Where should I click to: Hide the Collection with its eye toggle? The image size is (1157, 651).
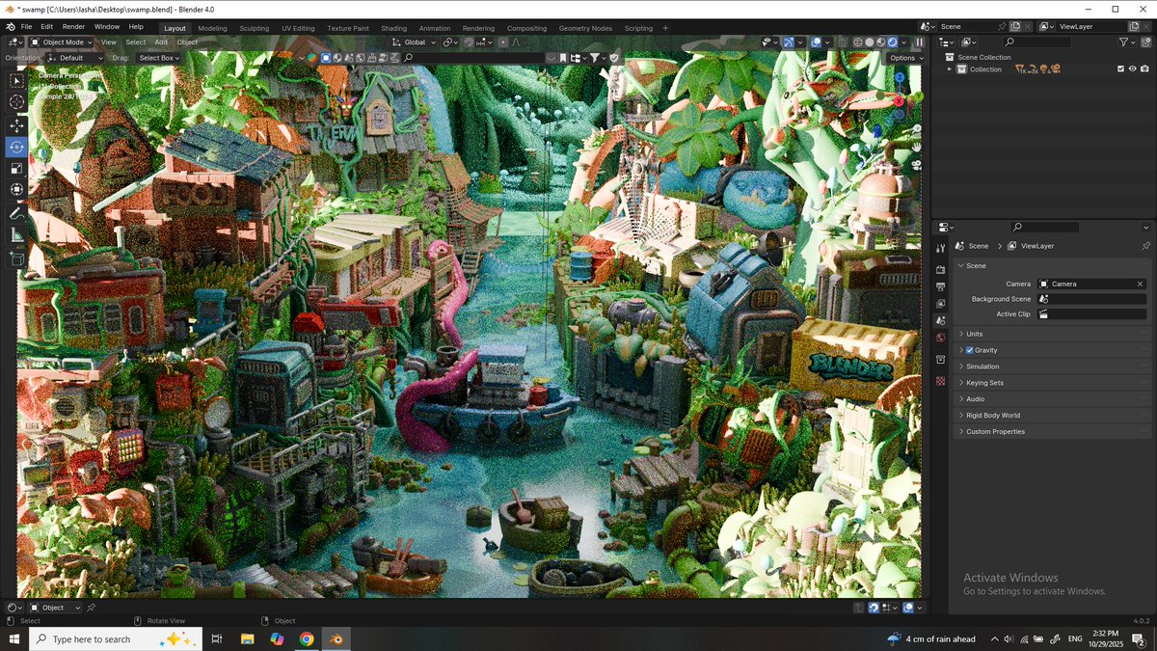pyautogui.click(x=1133, y=68)
